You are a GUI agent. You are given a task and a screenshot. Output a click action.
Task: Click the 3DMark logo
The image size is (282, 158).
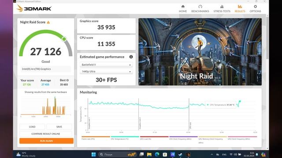(34, 8)
